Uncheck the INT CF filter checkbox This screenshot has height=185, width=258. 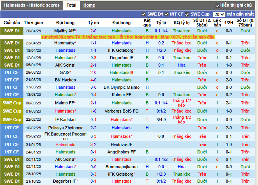166,14
